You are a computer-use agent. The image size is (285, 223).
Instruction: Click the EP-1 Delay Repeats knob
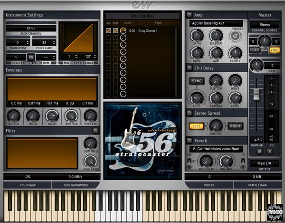[x=216, y=98]
